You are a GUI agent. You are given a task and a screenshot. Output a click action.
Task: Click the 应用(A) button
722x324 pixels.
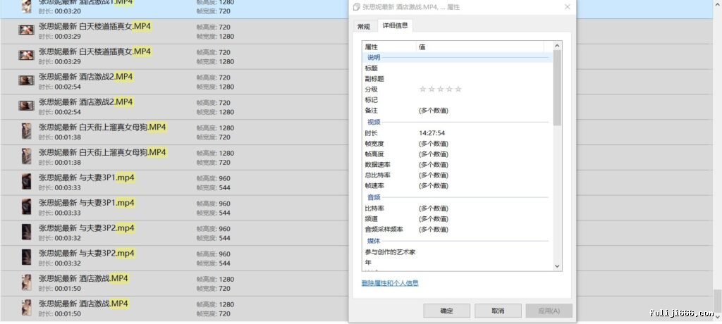[549, 311]
